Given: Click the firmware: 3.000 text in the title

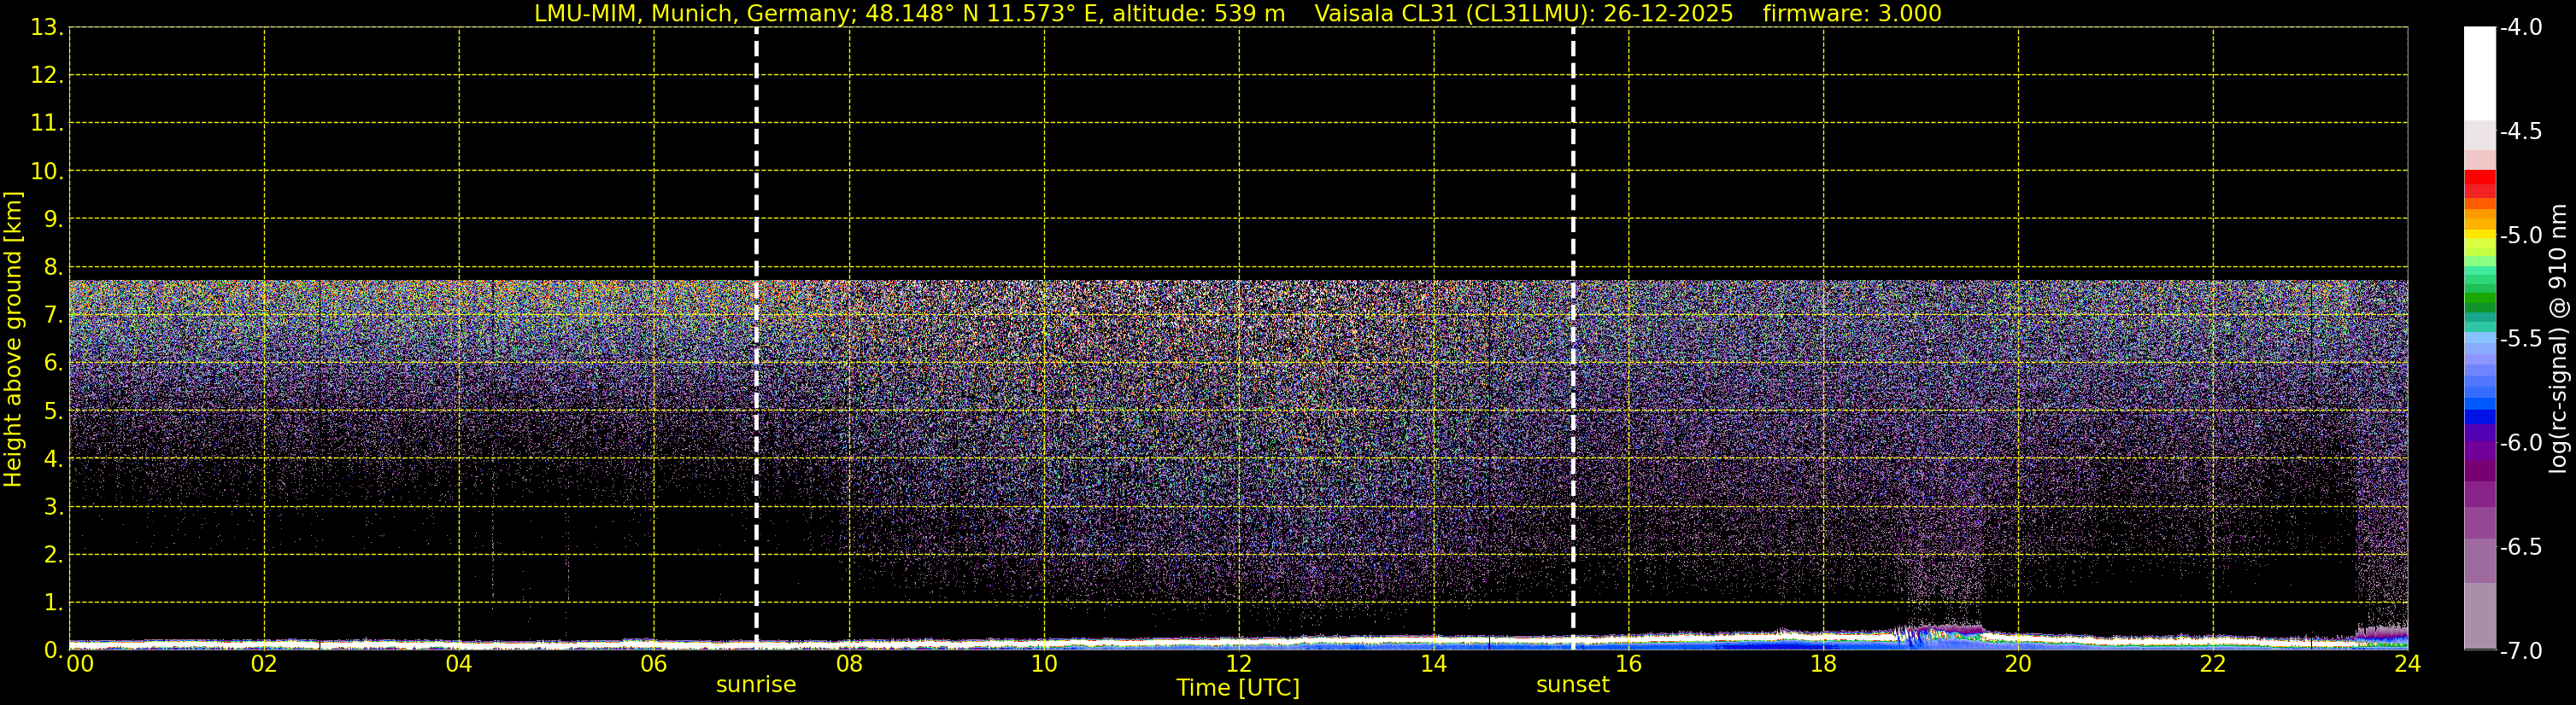Looking at the screenshot, I should pyautogui.click(x=1851, y=14).
